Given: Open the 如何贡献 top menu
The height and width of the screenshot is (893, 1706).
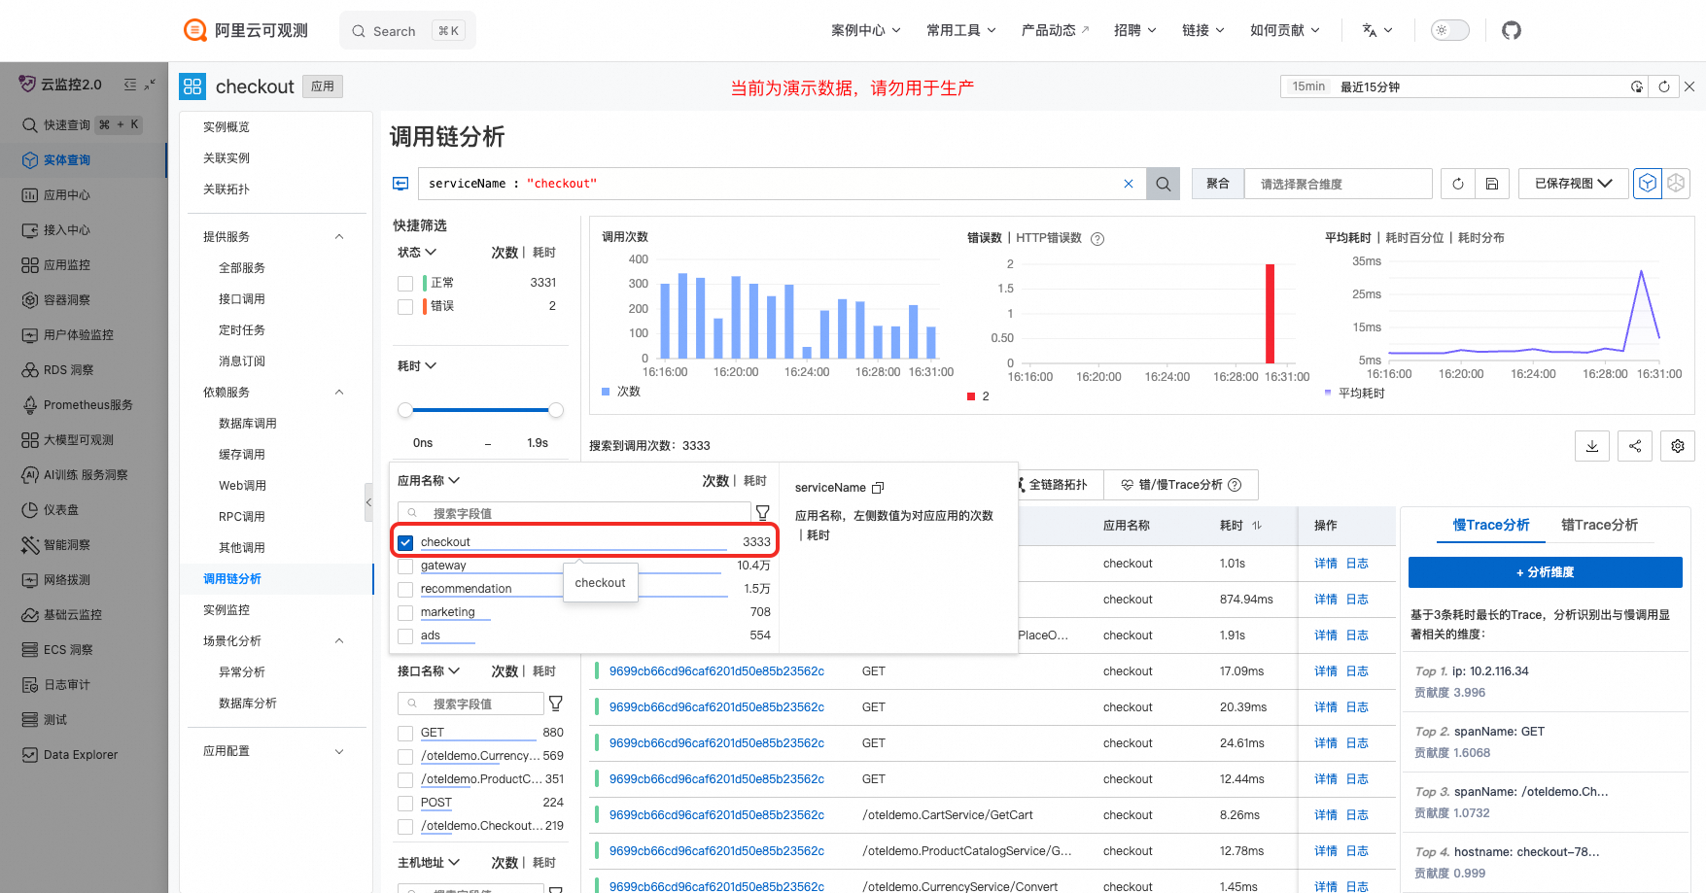Looking at the screenshot, I should click(x=1285, y=30).
